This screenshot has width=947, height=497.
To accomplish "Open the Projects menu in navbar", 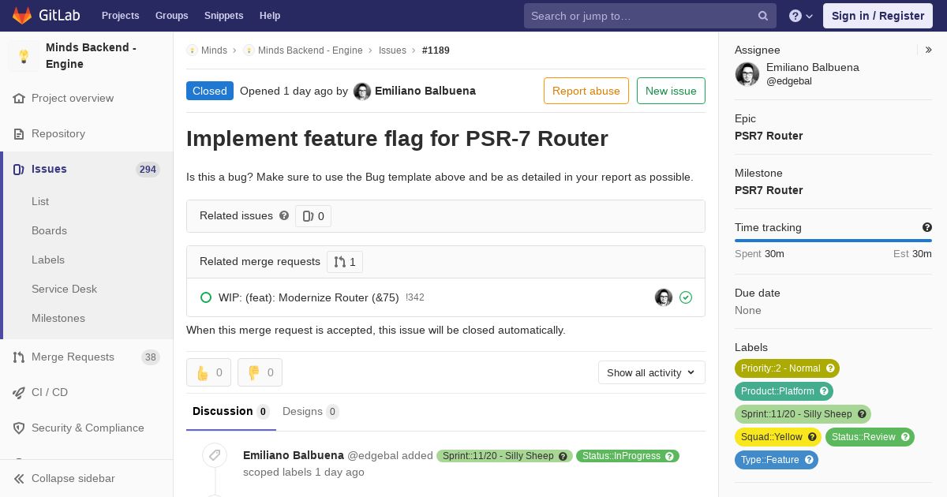I will pos(121,16).
